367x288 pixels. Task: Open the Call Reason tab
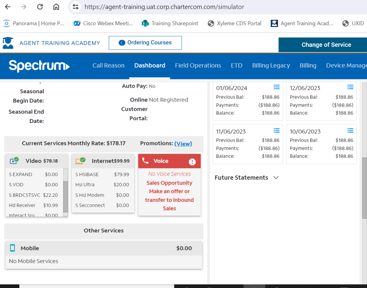coord(108,65)
